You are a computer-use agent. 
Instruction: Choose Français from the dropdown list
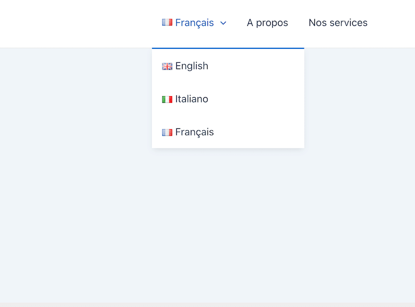point(194,132)
